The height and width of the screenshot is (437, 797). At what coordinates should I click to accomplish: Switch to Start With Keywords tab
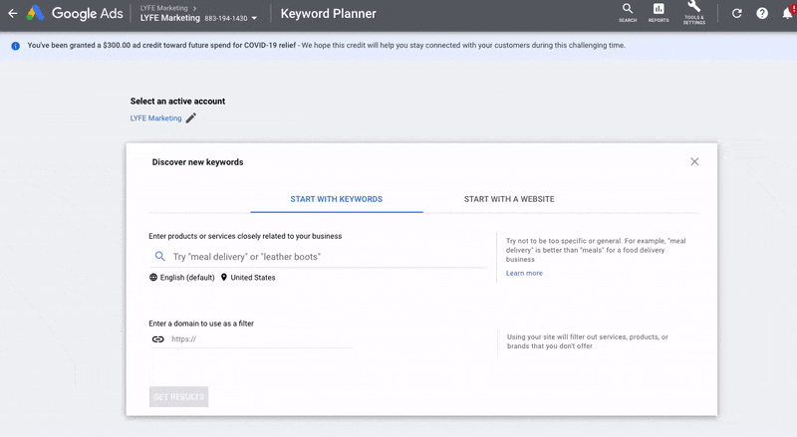(x=336, y=199)
